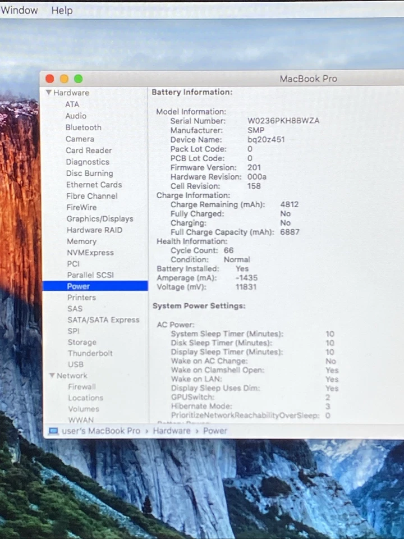The height and width of the screenshot is (539, 404).
Task: Select Fibre Channel in the sidebar
Action: click(x=91, y=196)
